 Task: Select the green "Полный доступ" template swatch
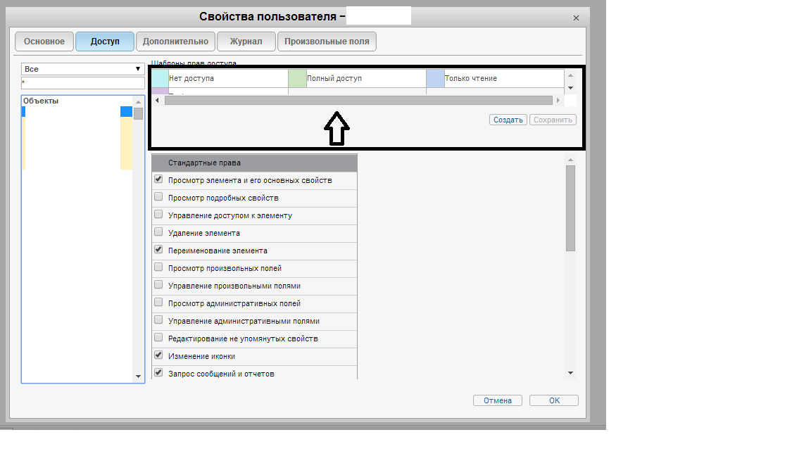pos(297,78)
